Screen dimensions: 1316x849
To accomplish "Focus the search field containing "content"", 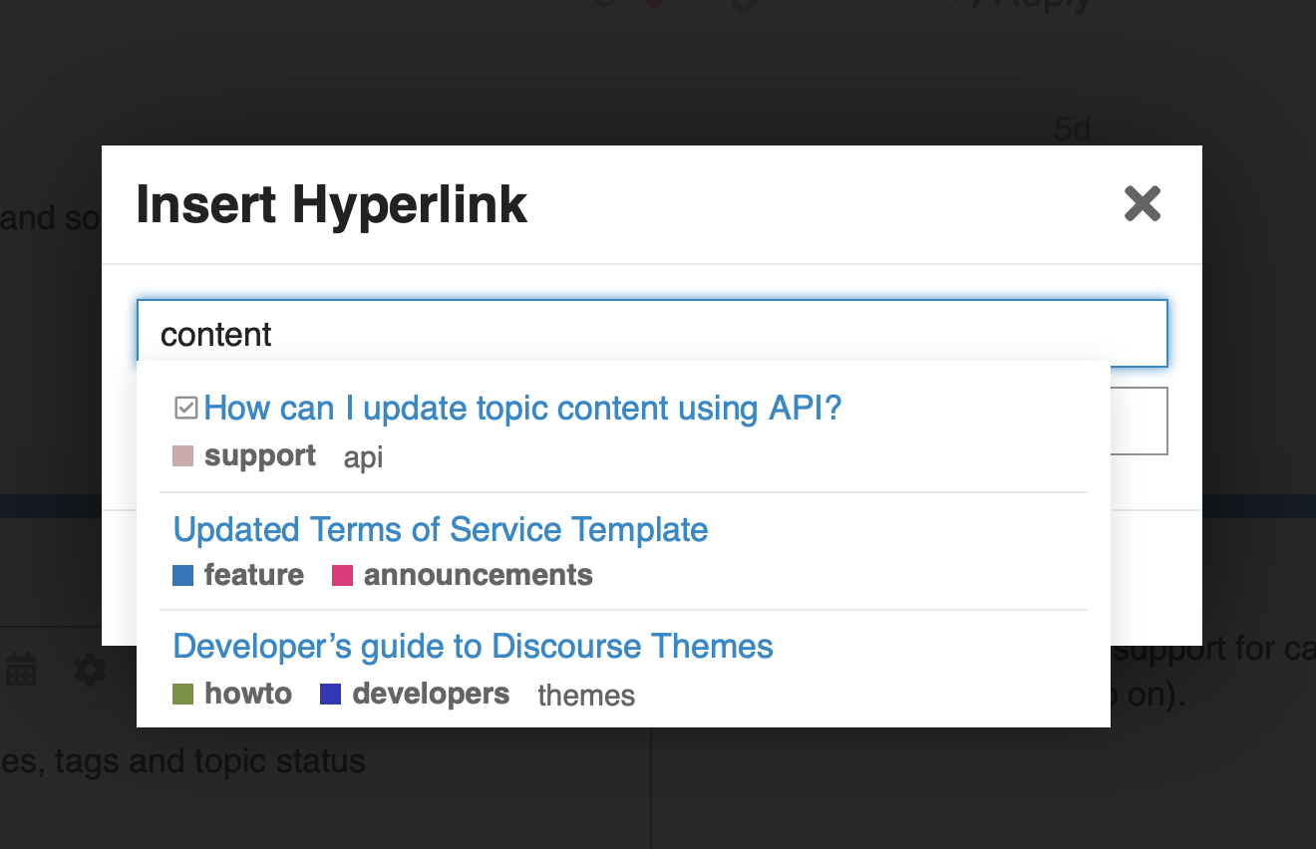I will coord(652,334).
